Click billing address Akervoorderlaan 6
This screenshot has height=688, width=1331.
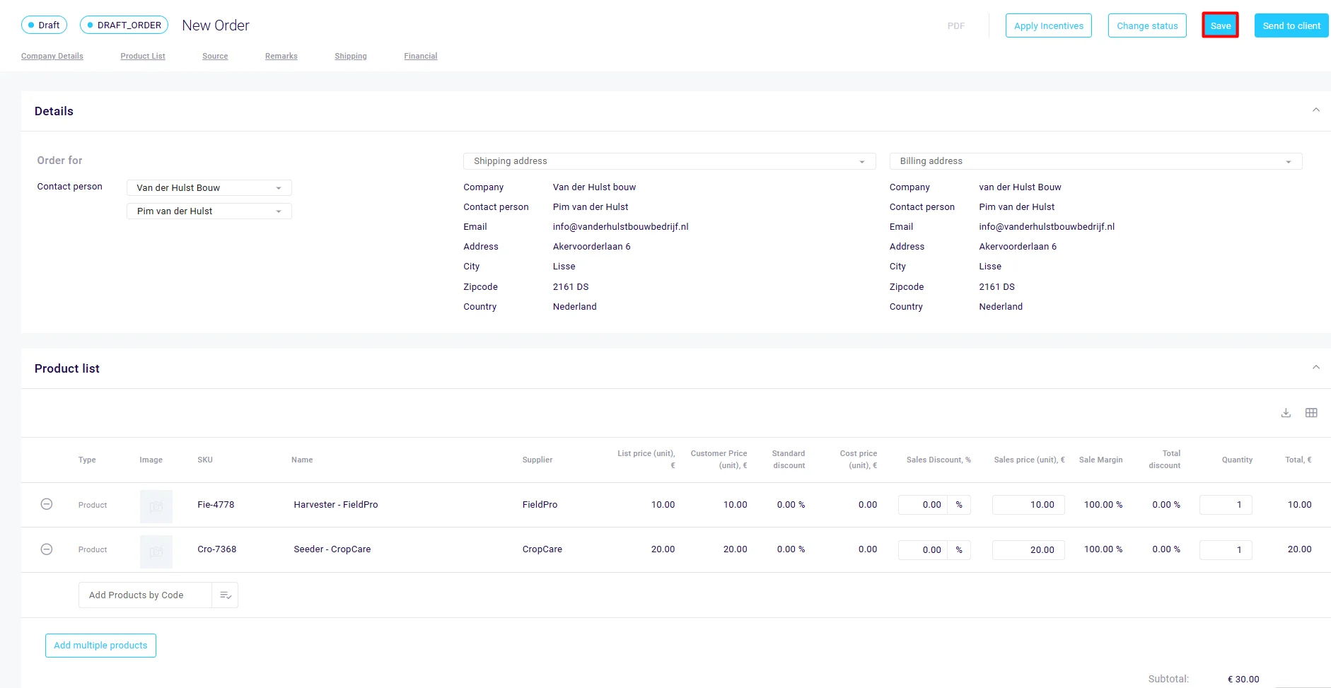pyautogui.click(x=1018, y=247)
